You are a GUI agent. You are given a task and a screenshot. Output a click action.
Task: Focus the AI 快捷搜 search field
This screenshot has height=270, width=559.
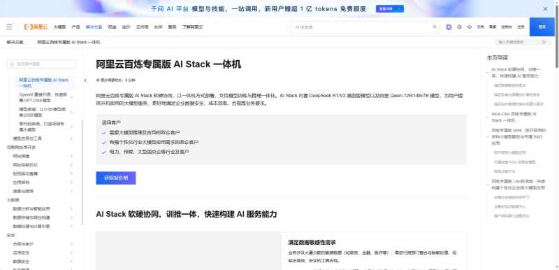[365, 27]
